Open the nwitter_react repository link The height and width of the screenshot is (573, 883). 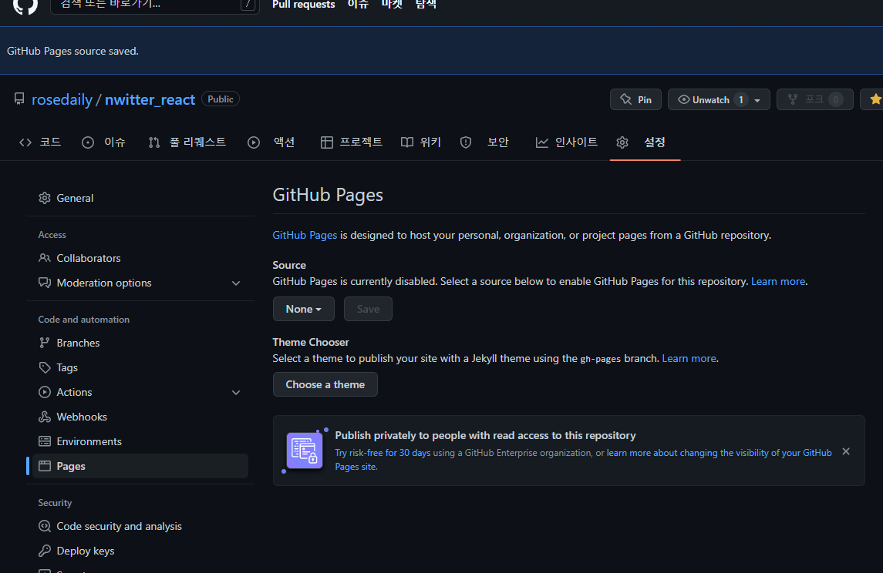tap(150, 99)
